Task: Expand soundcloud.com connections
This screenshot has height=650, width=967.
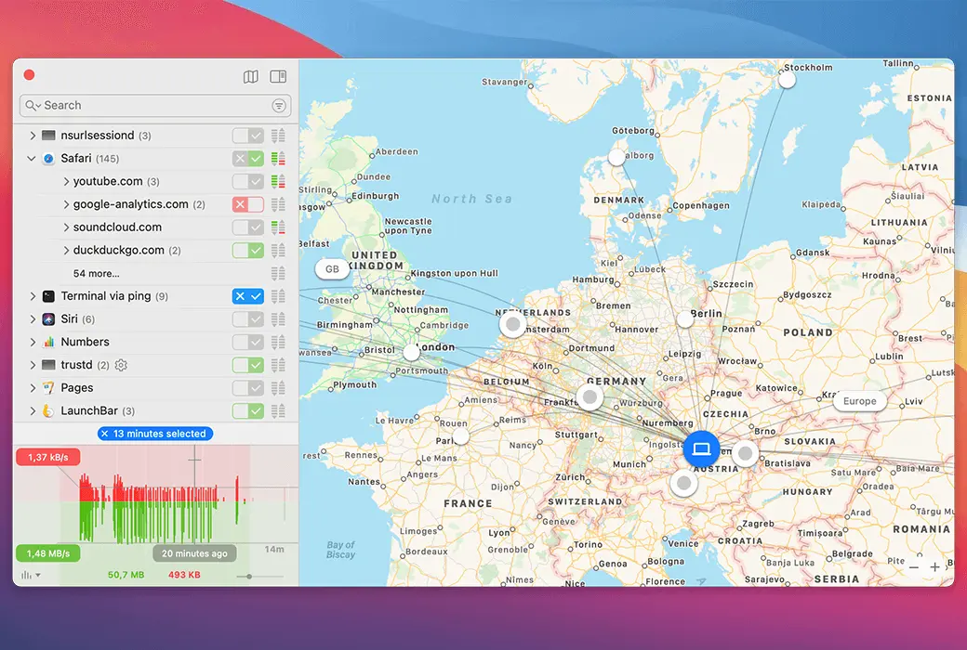Action: (x=65, y=227)
